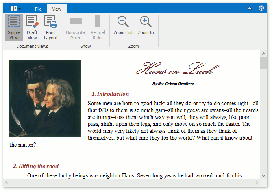Image resolution: width=272 pixels, height=192 pixels.
Task: Click the Zoom In magnifier
Action: tap(146, 26)
